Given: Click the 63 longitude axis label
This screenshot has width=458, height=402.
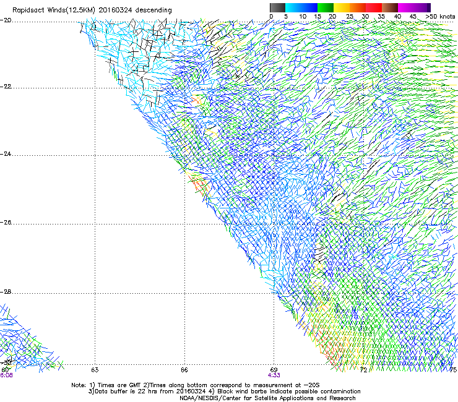Looking at the screenshot, I should [95, 370].
